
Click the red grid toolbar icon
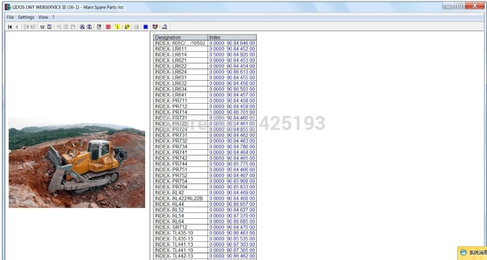click(x=108, y=27)
